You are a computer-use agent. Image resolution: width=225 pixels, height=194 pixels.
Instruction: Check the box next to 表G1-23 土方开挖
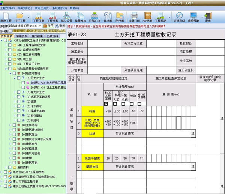pos(23,83)
